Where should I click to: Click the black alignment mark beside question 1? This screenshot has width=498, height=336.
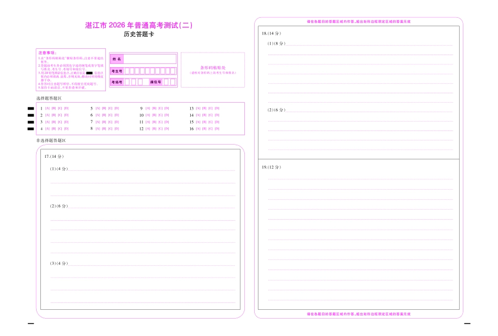pyautogui.click(x=31, y=109)
